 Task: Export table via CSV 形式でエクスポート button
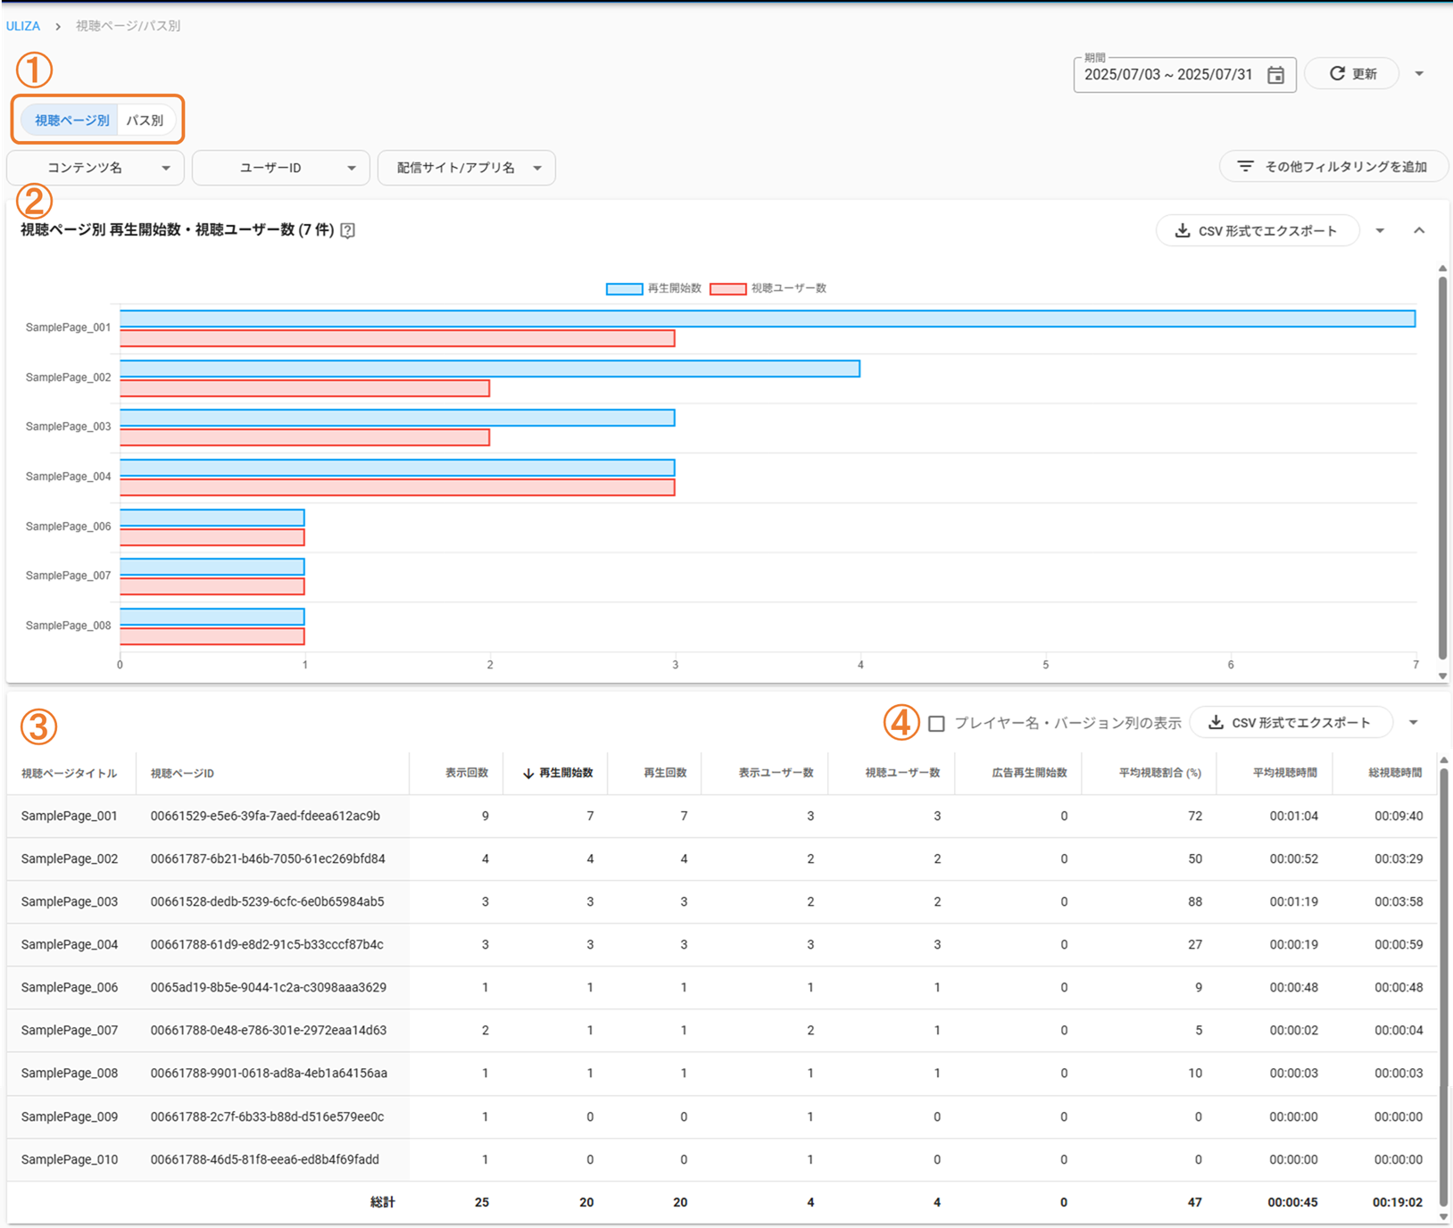1291,723
